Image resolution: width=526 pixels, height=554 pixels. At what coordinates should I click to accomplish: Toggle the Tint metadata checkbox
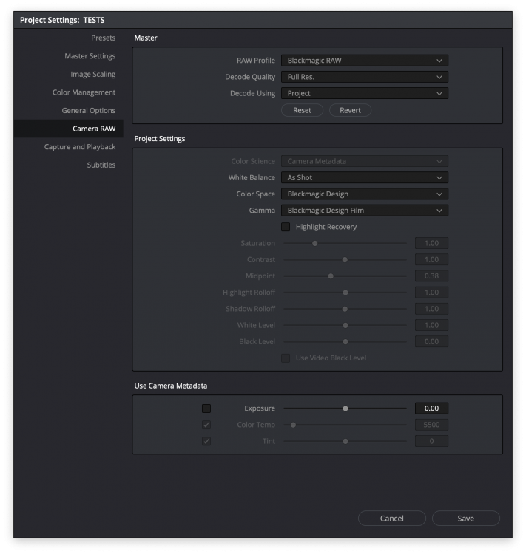(206, 441)
